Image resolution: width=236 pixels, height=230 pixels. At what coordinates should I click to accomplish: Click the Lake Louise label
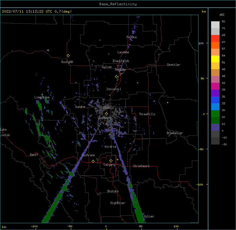coord(5,132)
